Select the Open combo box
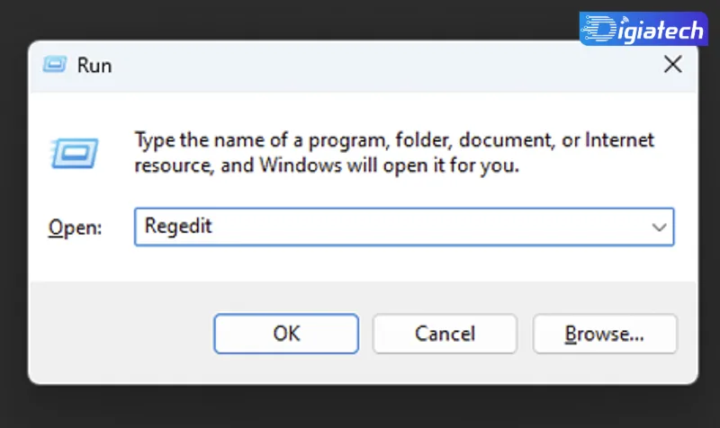This screenshot has width=720, height=428. pyautogui.click(x=404, y=227)
